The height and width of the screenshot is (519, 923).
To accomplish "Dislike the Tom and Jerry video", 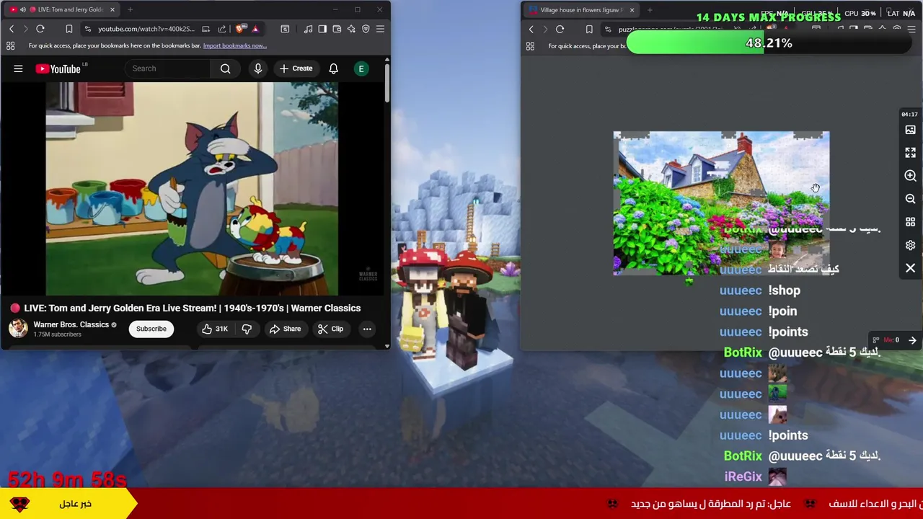I will [247, 329].
